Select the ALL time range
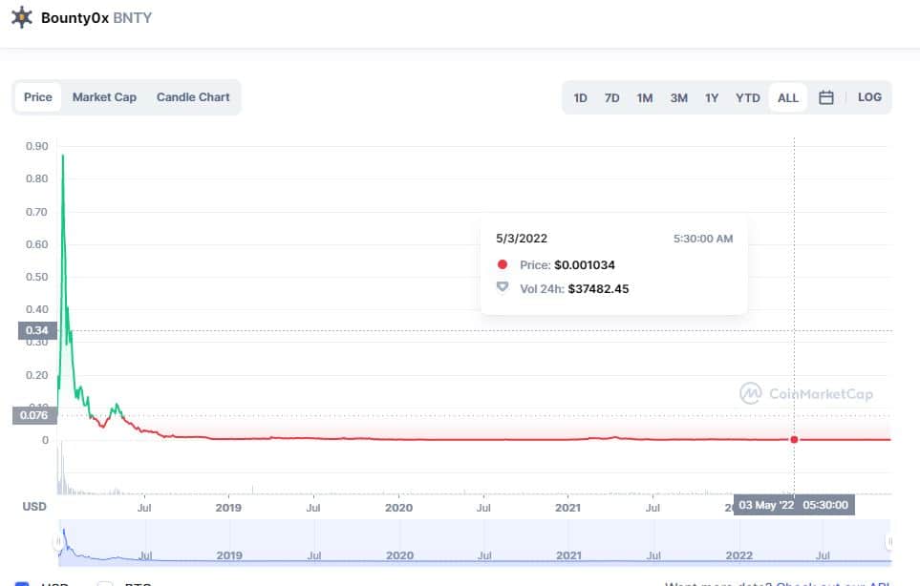Viewport: 920px width, 586px height. tap(788, 98)
